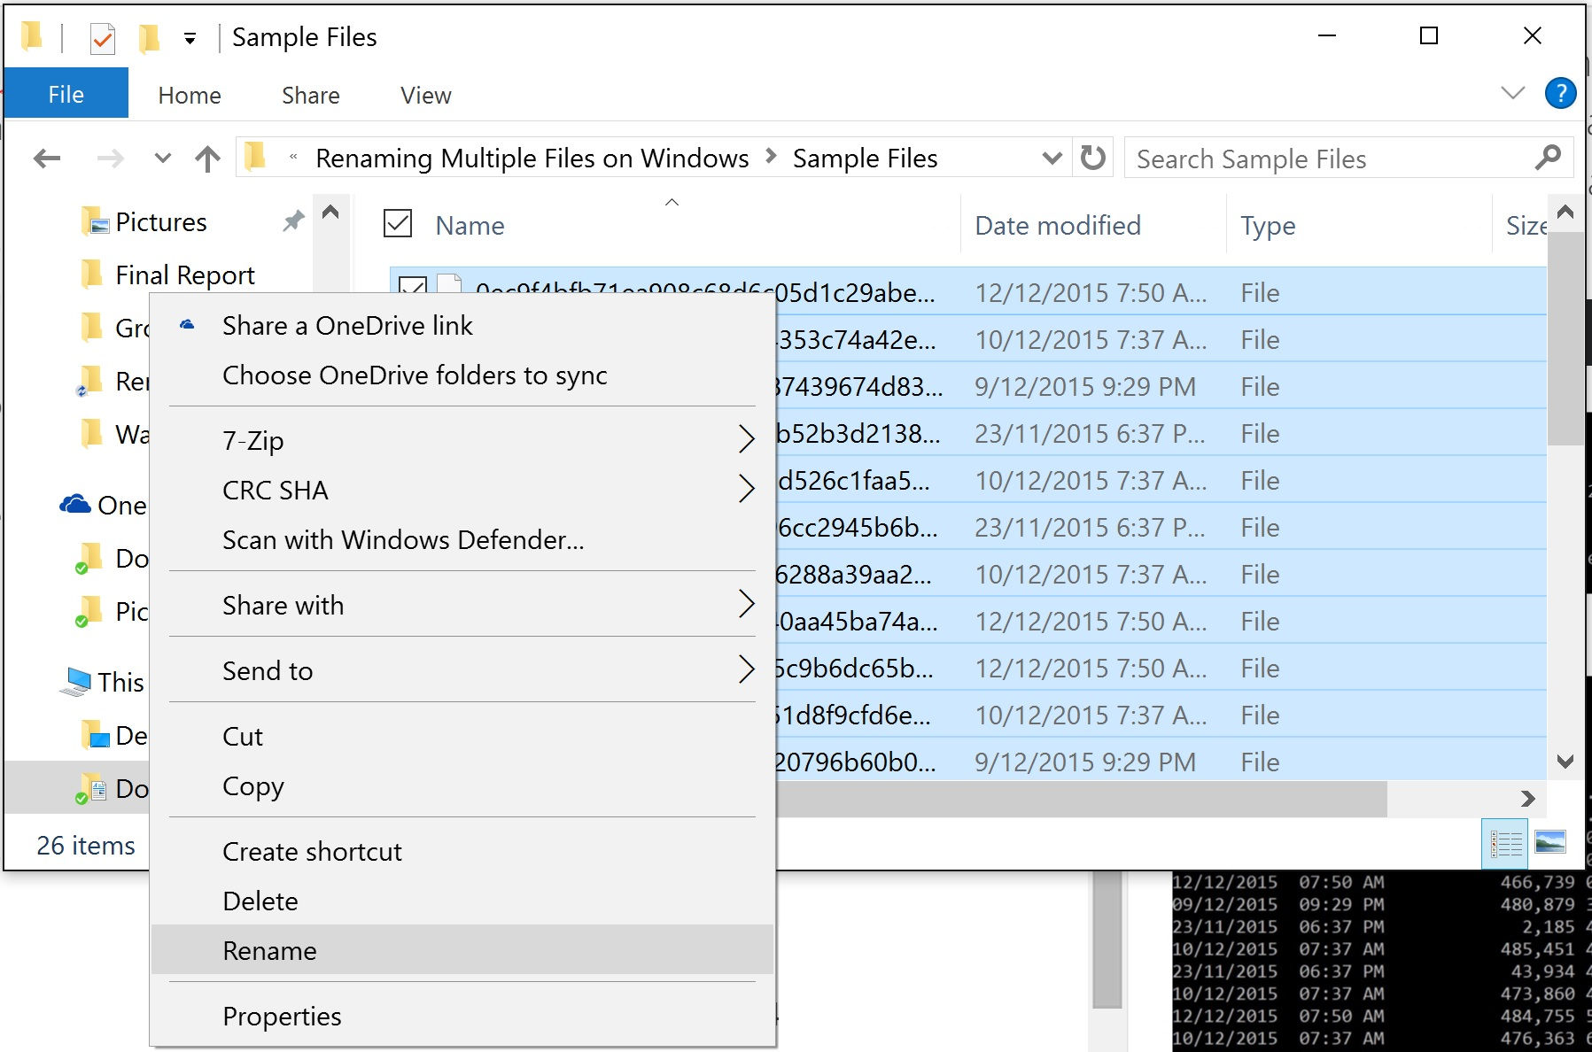Select details view from the status bar
1592x1052 pixels.
coord(1506,844)
